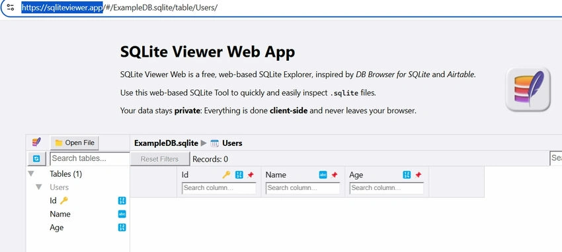Viewport: 562px width, 252px height.
Task: Click the URL in the address bar
Action: point(120,7)
